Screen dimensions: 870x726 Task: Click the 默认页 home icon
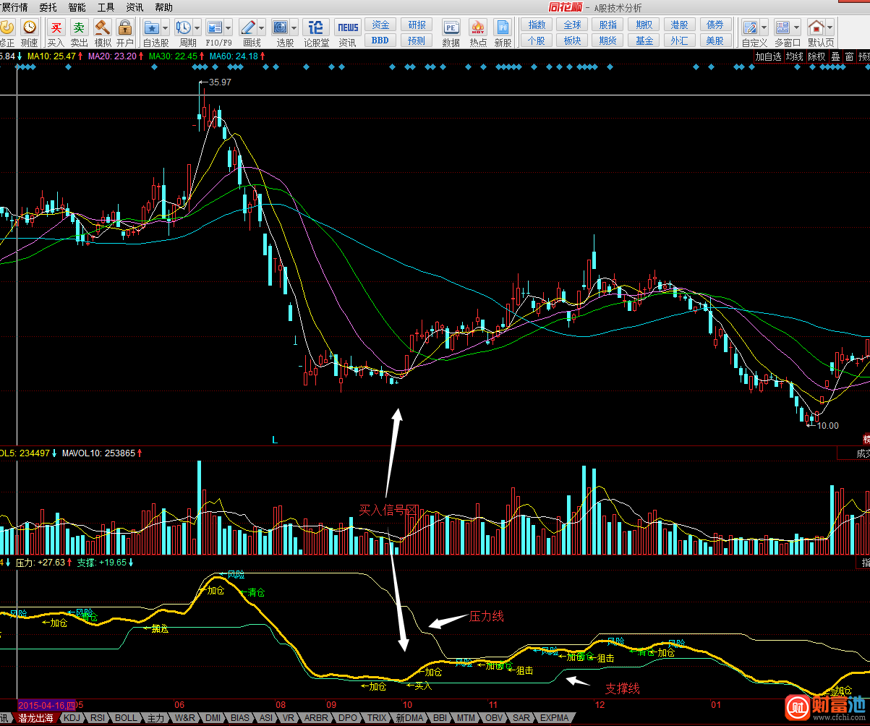pos(816,27)
